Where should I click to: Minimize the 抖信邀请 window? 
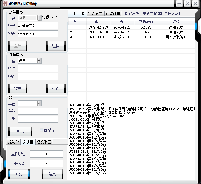pos(179,4)
